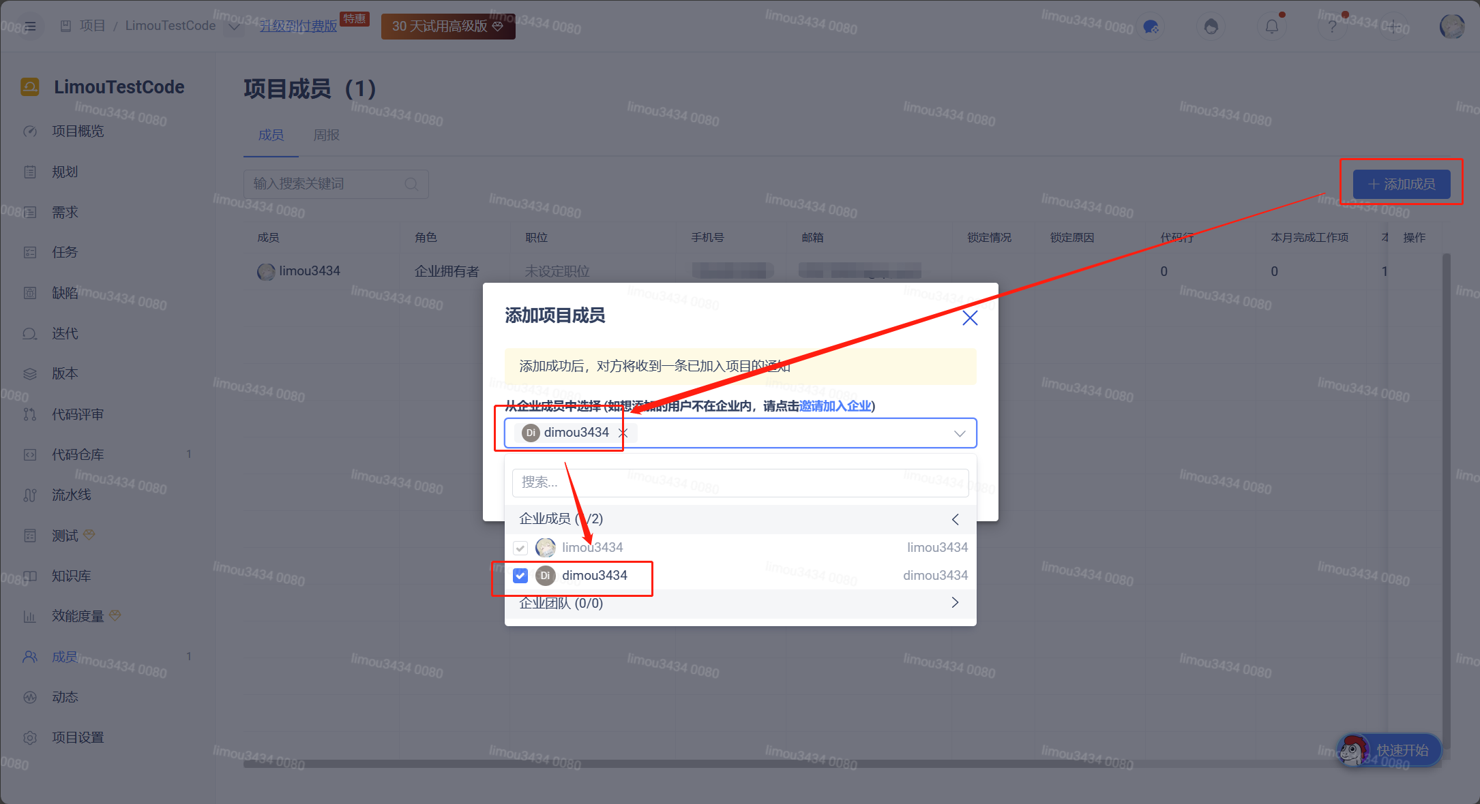Open the chat assistant icon in header
The height and width of the screenshot is (804, 1480).
click(1151, 27)
